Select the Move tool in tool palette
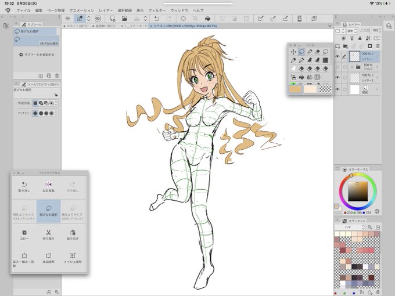This screenshot has width=395, height=296. point(293,52)
